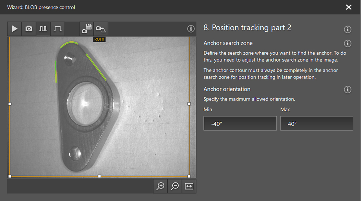Screen dimensions: 361x201
Task: Select the continuous trigger pulse icon
Action: tap(43, 29)
